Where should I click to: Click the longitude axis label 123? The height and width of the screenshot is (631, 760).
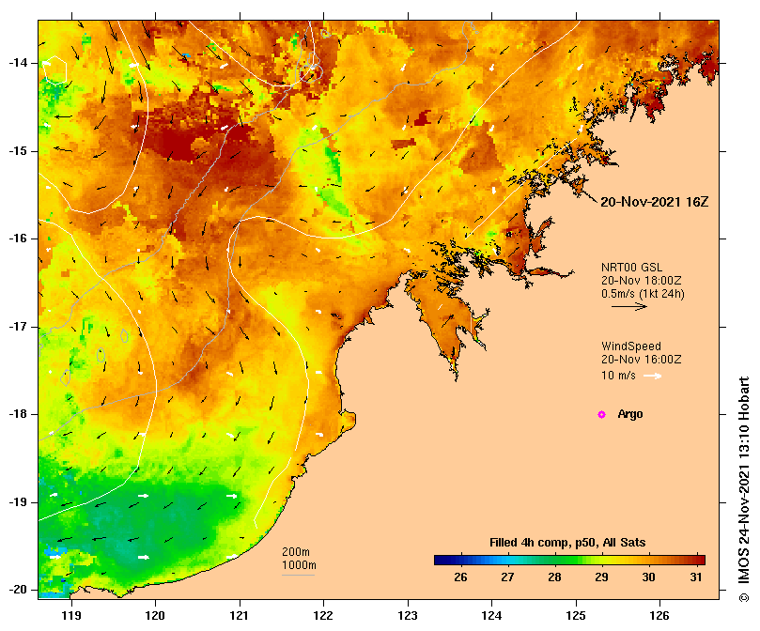click(x=408, y=615)
